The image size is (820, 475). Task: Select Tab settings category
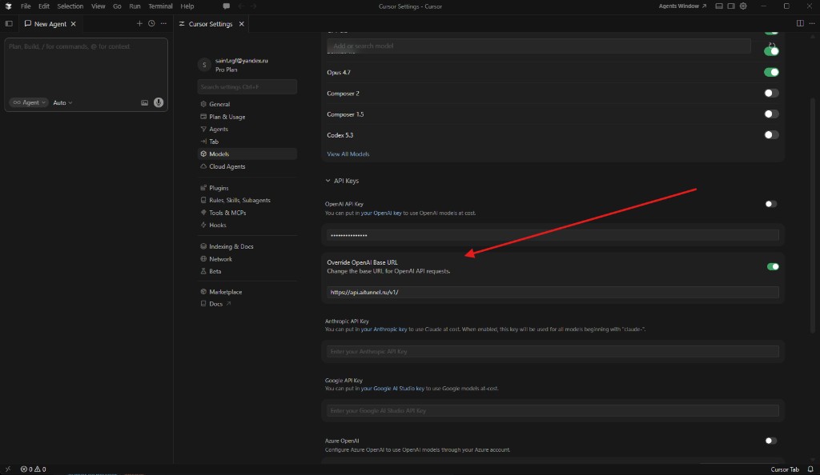point(247,142)
